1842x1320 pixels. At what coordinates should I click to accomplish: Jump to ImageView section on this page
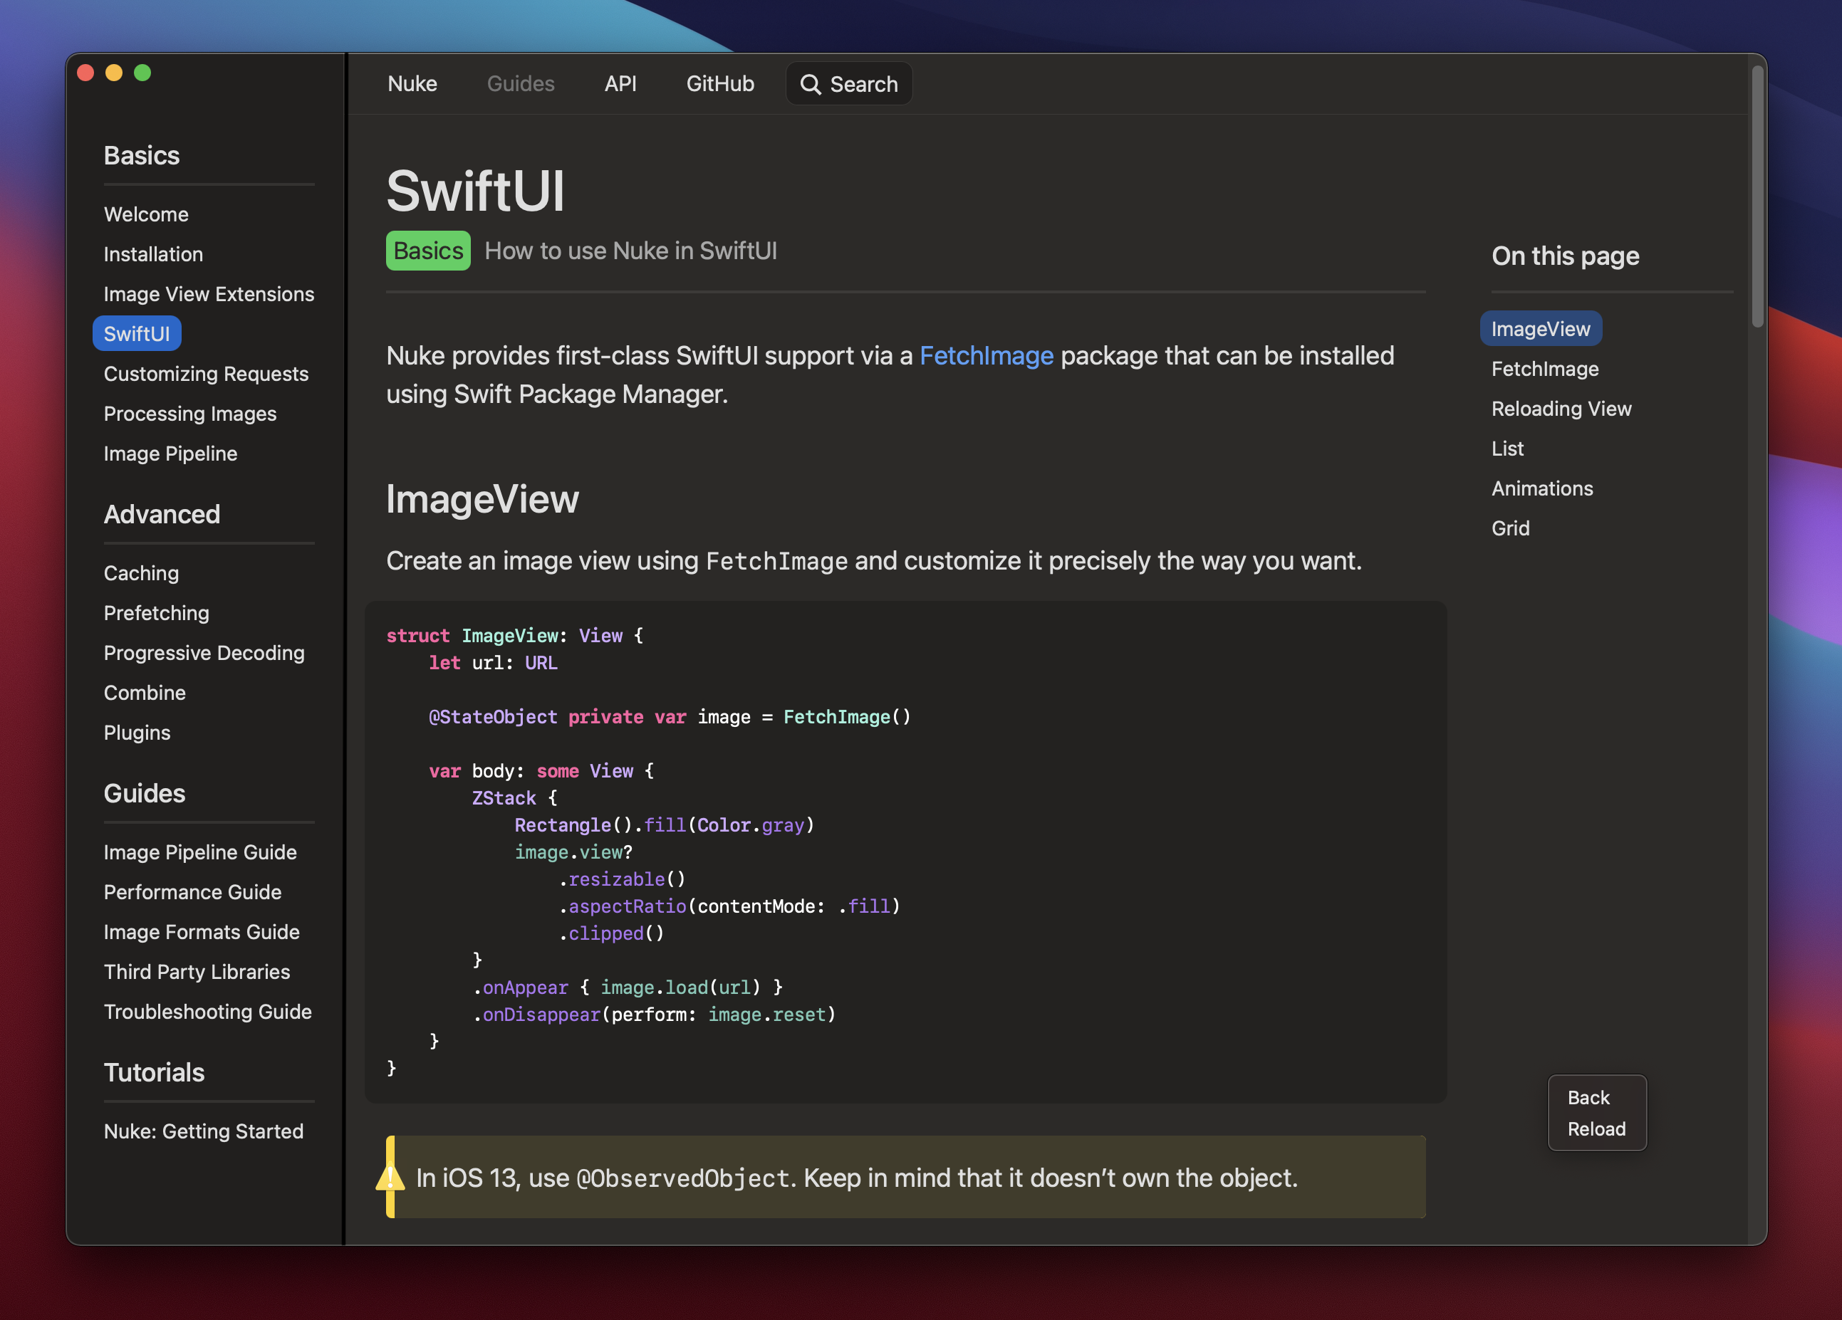(1541, 329)
